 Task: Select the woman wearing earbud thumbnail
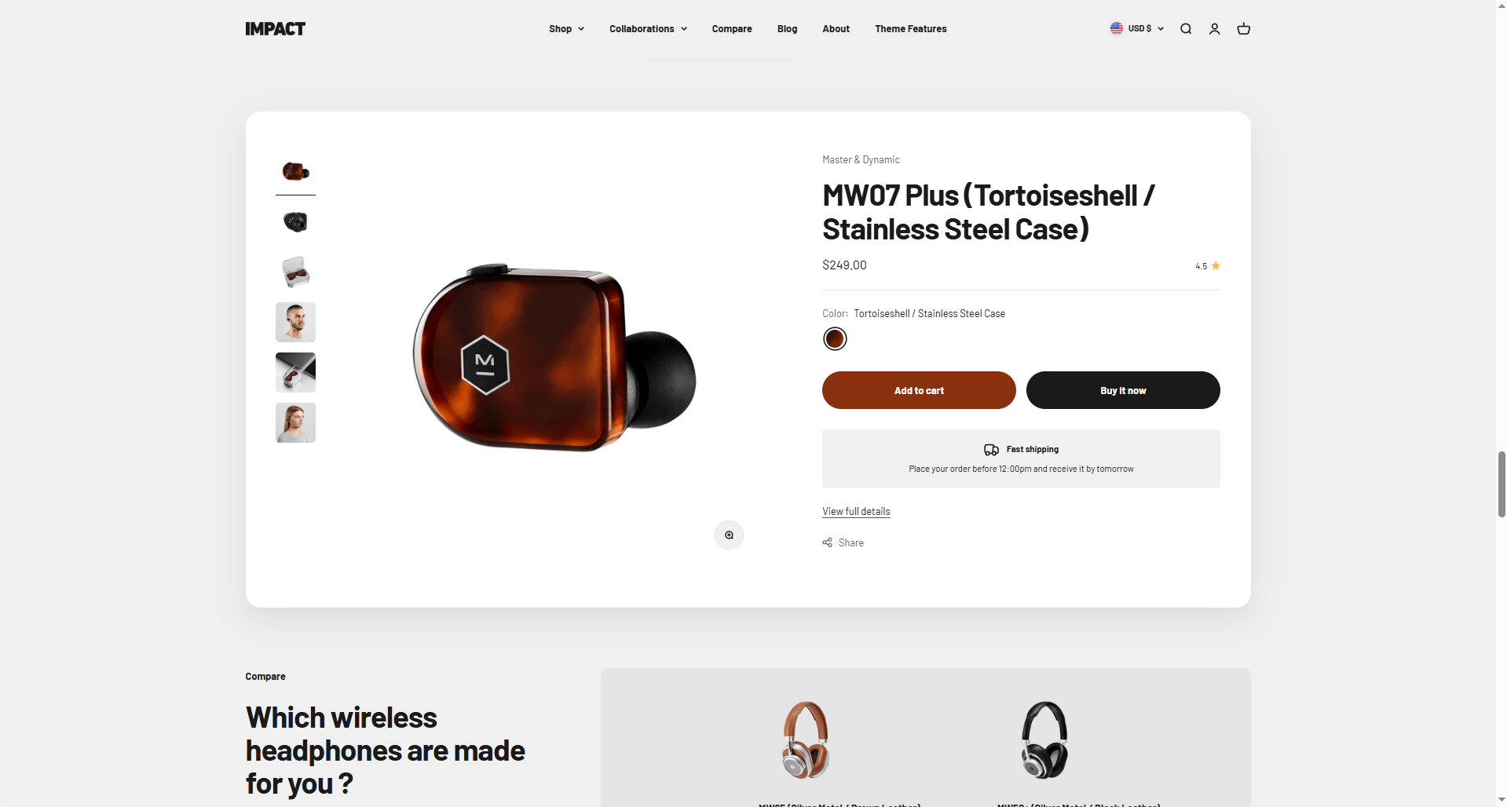(295, 423)
